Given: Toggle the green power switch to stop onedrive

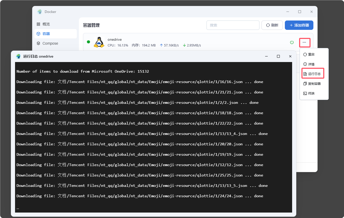Looking at the screenshot, I should (292, 42).
